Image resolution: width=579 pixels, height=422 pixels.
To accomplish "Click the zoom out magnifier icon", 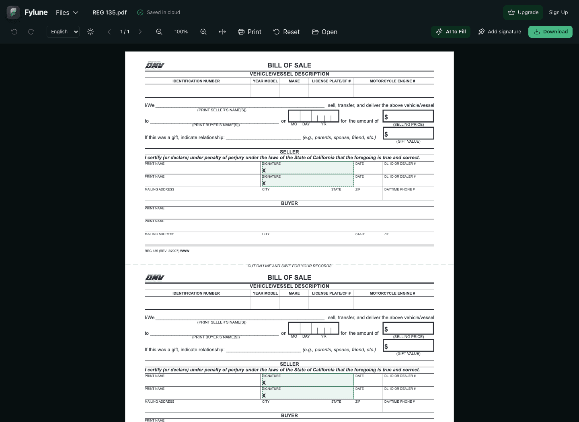I will click(x=159, y=32).
